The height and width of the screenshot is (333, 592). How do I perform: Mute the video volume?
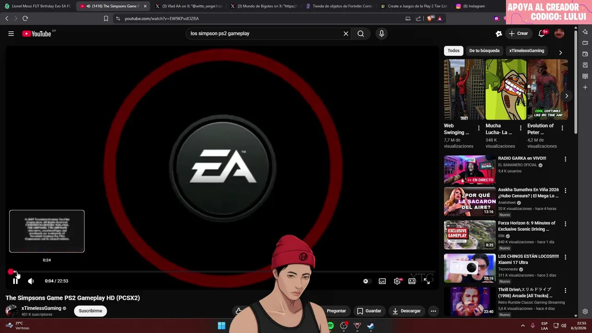pyautogui.click(x=31, y=281)
